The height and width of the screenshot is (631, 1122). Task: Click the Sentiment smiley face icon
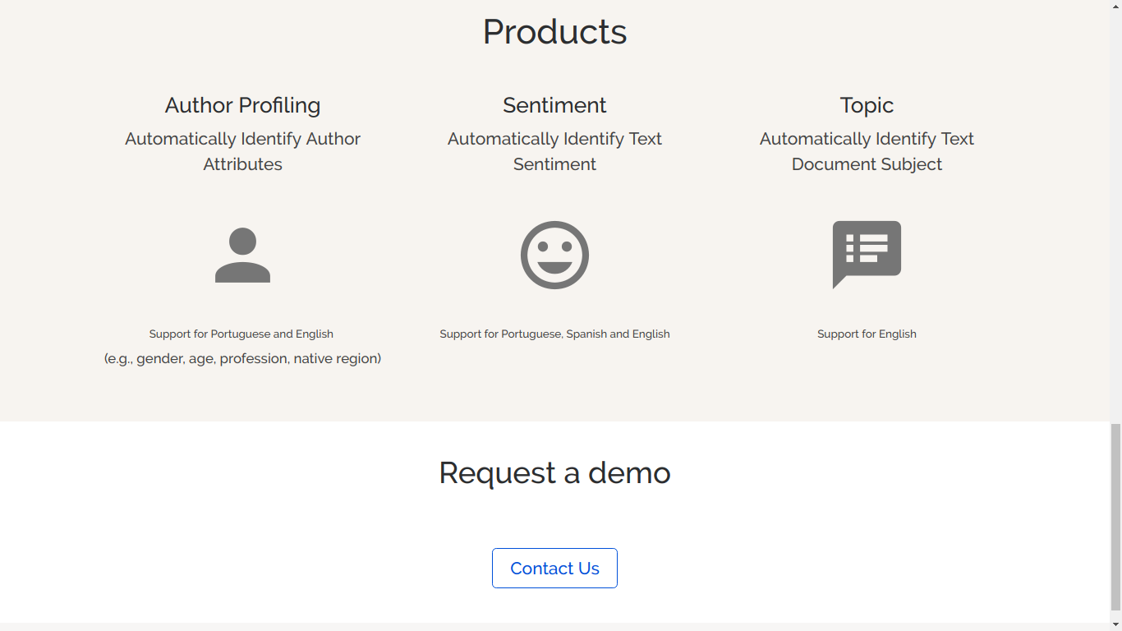click(x=554, y=255)
